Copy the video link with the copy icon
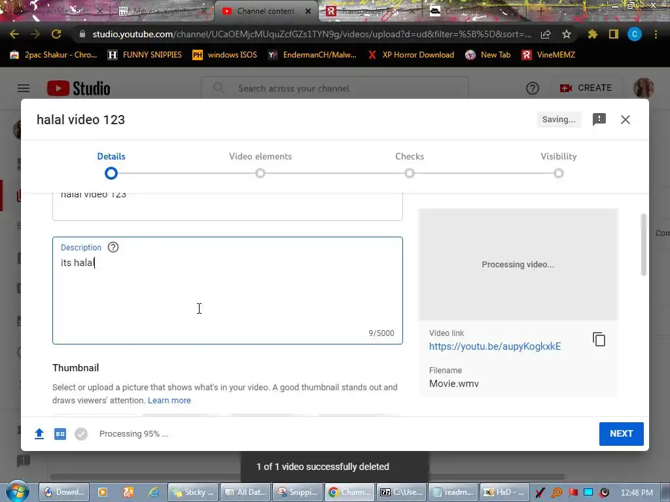 [x=599, y=339]
